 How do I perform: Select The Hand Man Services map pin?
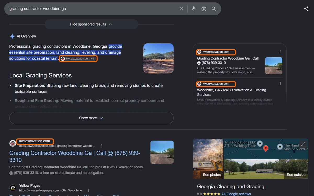[280, 147]
